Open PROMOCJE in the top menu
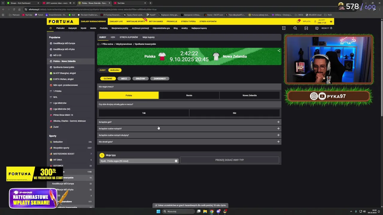This screenshot has height=215, width=383. tap(172, 21)
